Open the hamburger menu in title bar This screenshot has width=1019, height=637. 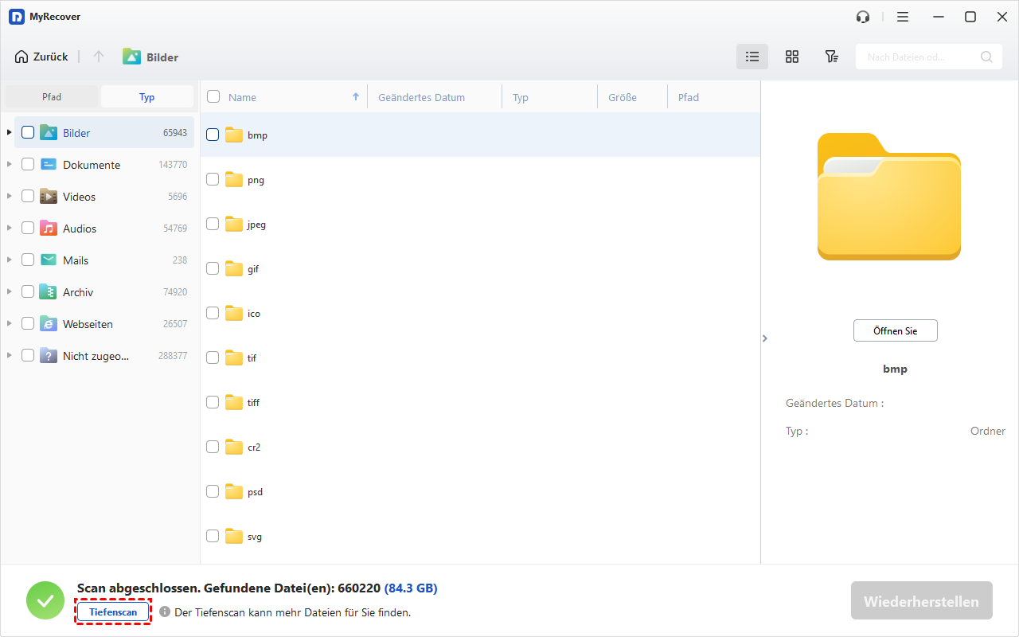point(903,17)
